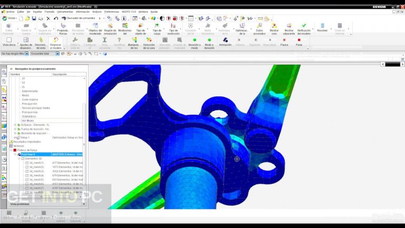The image size is (405, 228).
Task: Select Resultados importados tree item
Action: [x=27, y=141]
